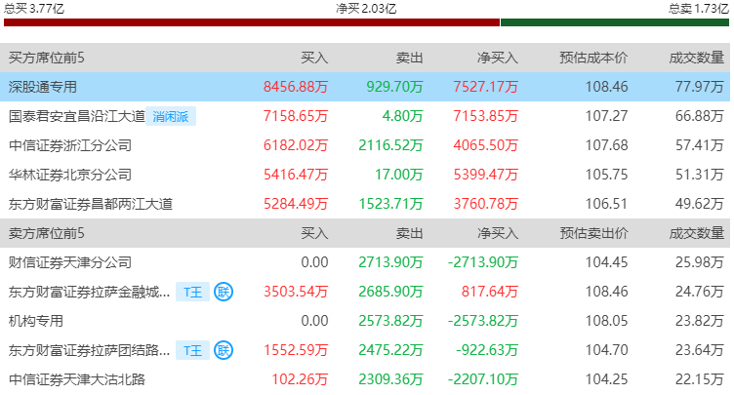Click 卖出 column header in buyer table
The height and width of the screenshot is (395, 734).
(x=409, y=58)
